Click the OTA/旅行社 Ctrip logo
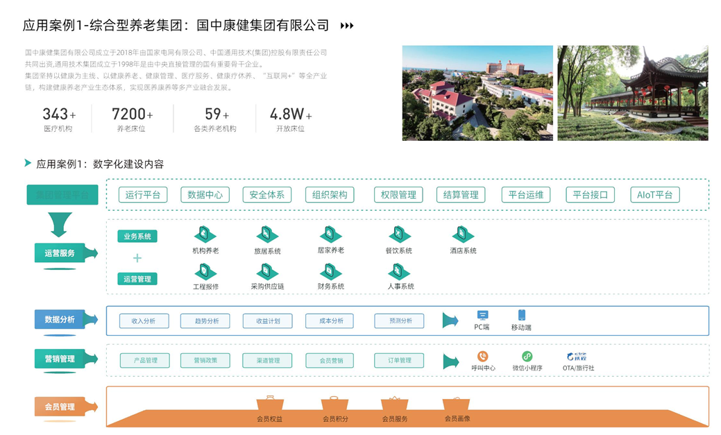Viewport: 721px width, 435px height. [577, 357]
